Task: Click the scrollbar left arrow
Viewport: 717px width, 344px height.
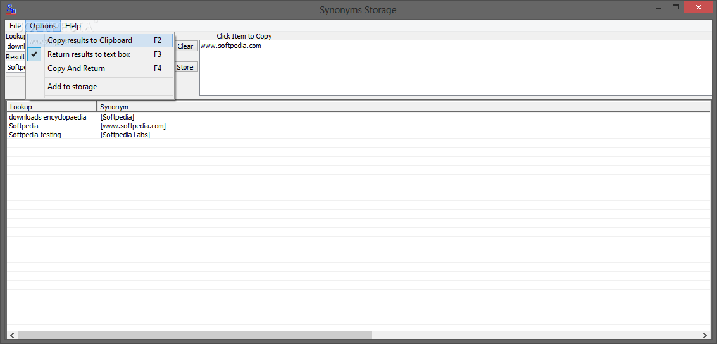Action: [x=12, y=335]
